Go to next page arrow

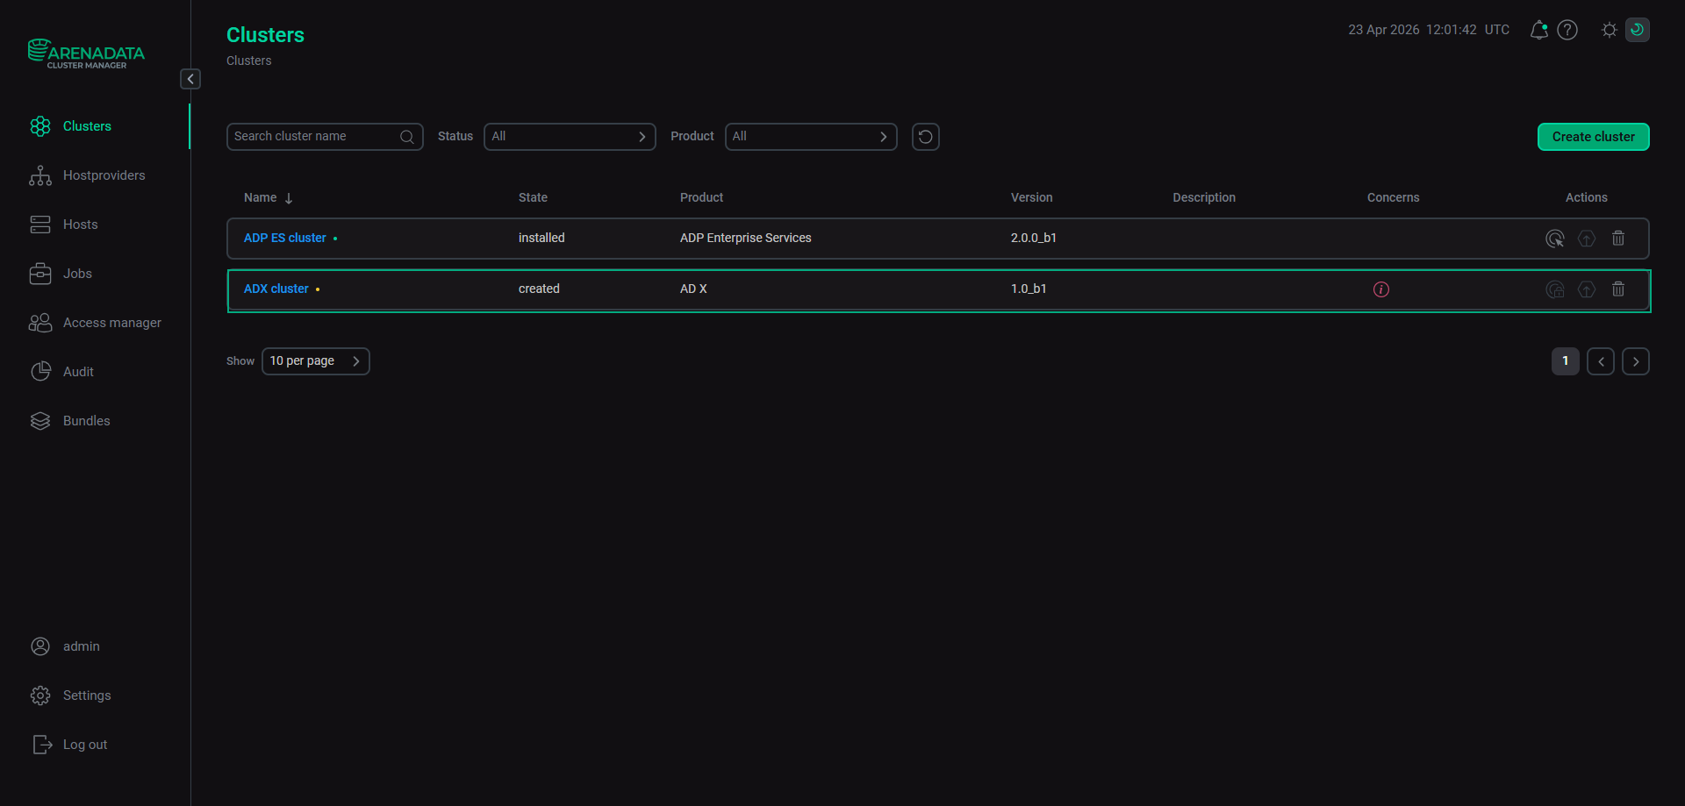(x=1636, y=361)
